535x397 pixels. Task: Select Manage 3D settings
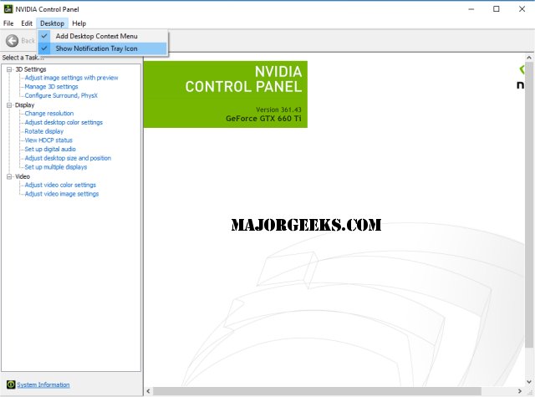(51, 87)
